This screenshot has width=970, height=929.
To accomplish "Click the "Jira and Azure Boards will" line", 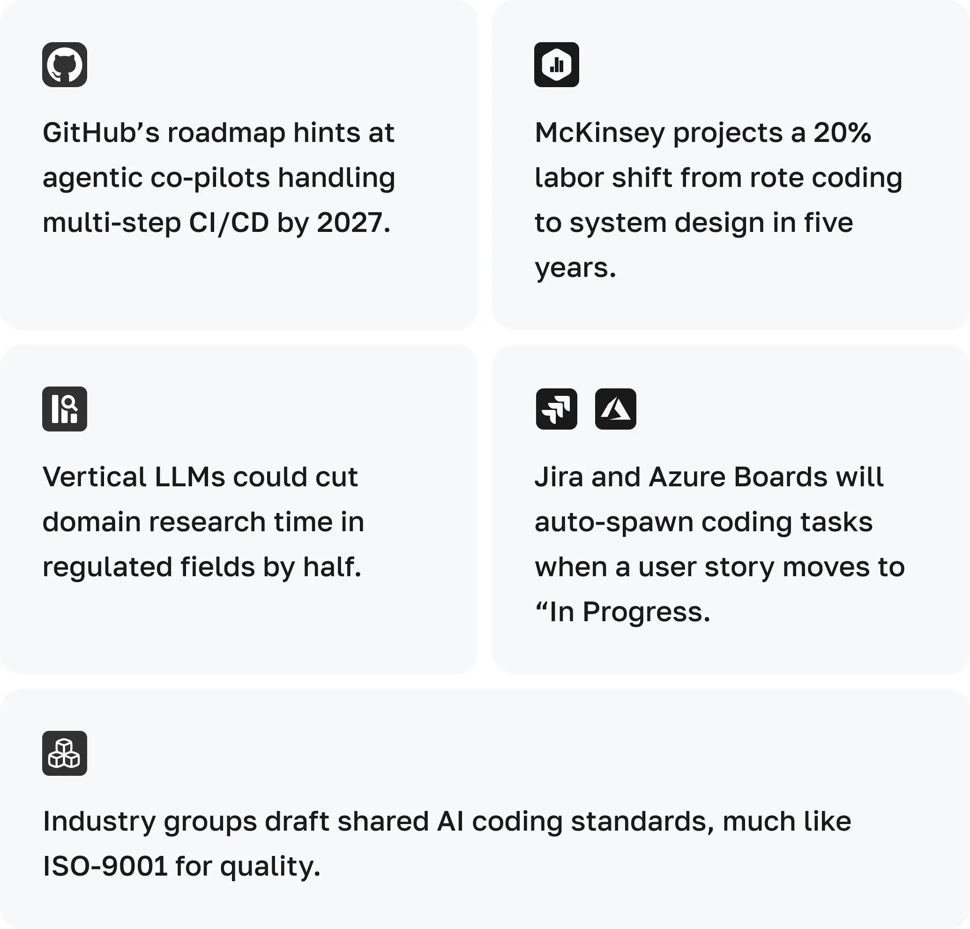I will 709,477.
